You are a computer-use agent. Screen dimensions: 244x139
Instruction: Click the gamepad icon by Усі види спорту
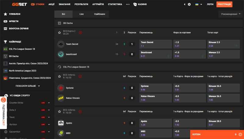pos(6,95)
